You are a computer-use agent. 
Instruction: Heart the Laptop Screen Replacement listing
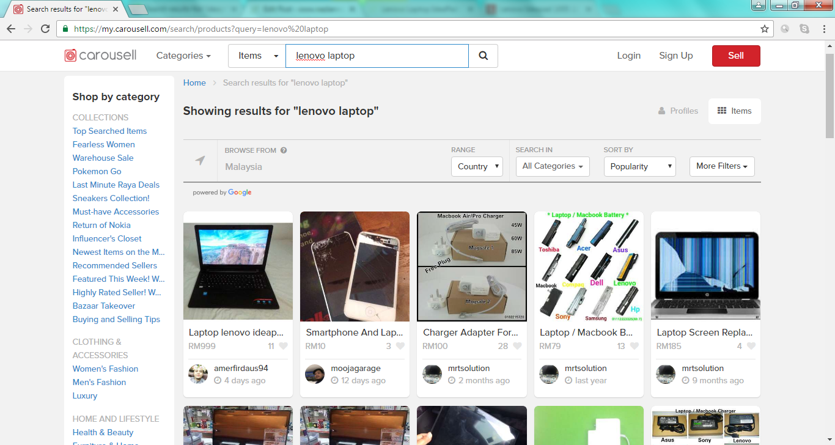[751, 345]
